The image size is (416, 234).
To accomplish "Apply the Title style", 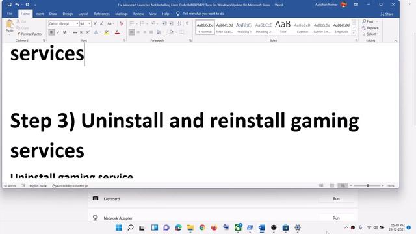I will [283, 27].
